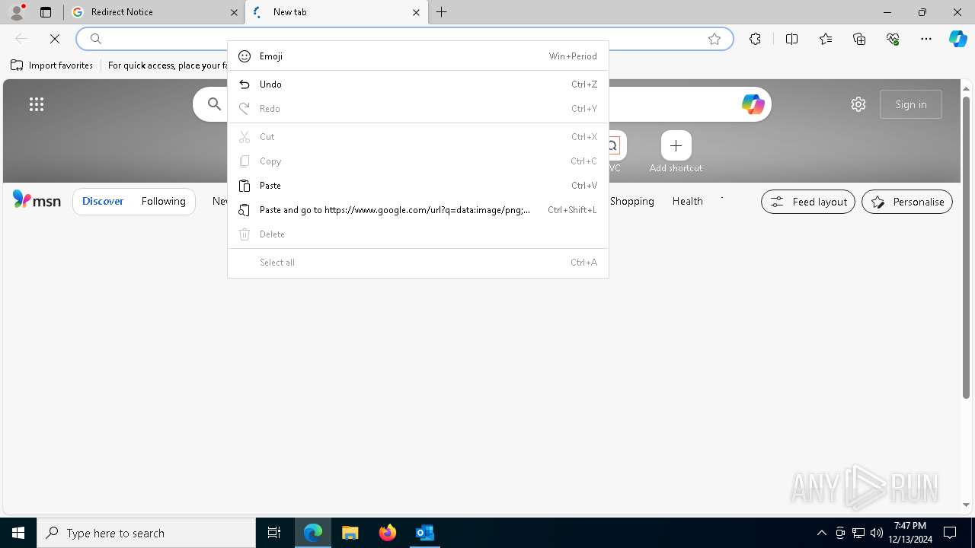Close the Redirect Notice tab

234,12
